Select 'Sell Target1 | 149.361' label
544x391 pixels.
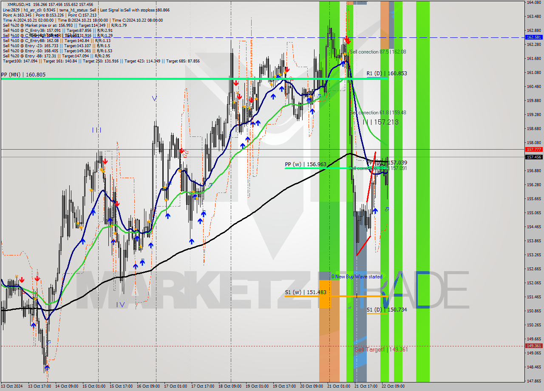pyautogui.click(x=381, y=349)
